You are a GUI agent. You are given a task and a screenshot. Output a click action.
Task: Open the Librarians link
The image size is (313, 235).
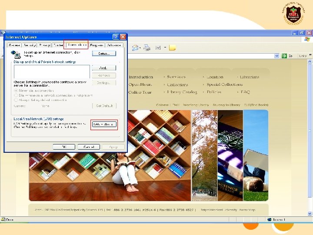click(x=250, y=77)
